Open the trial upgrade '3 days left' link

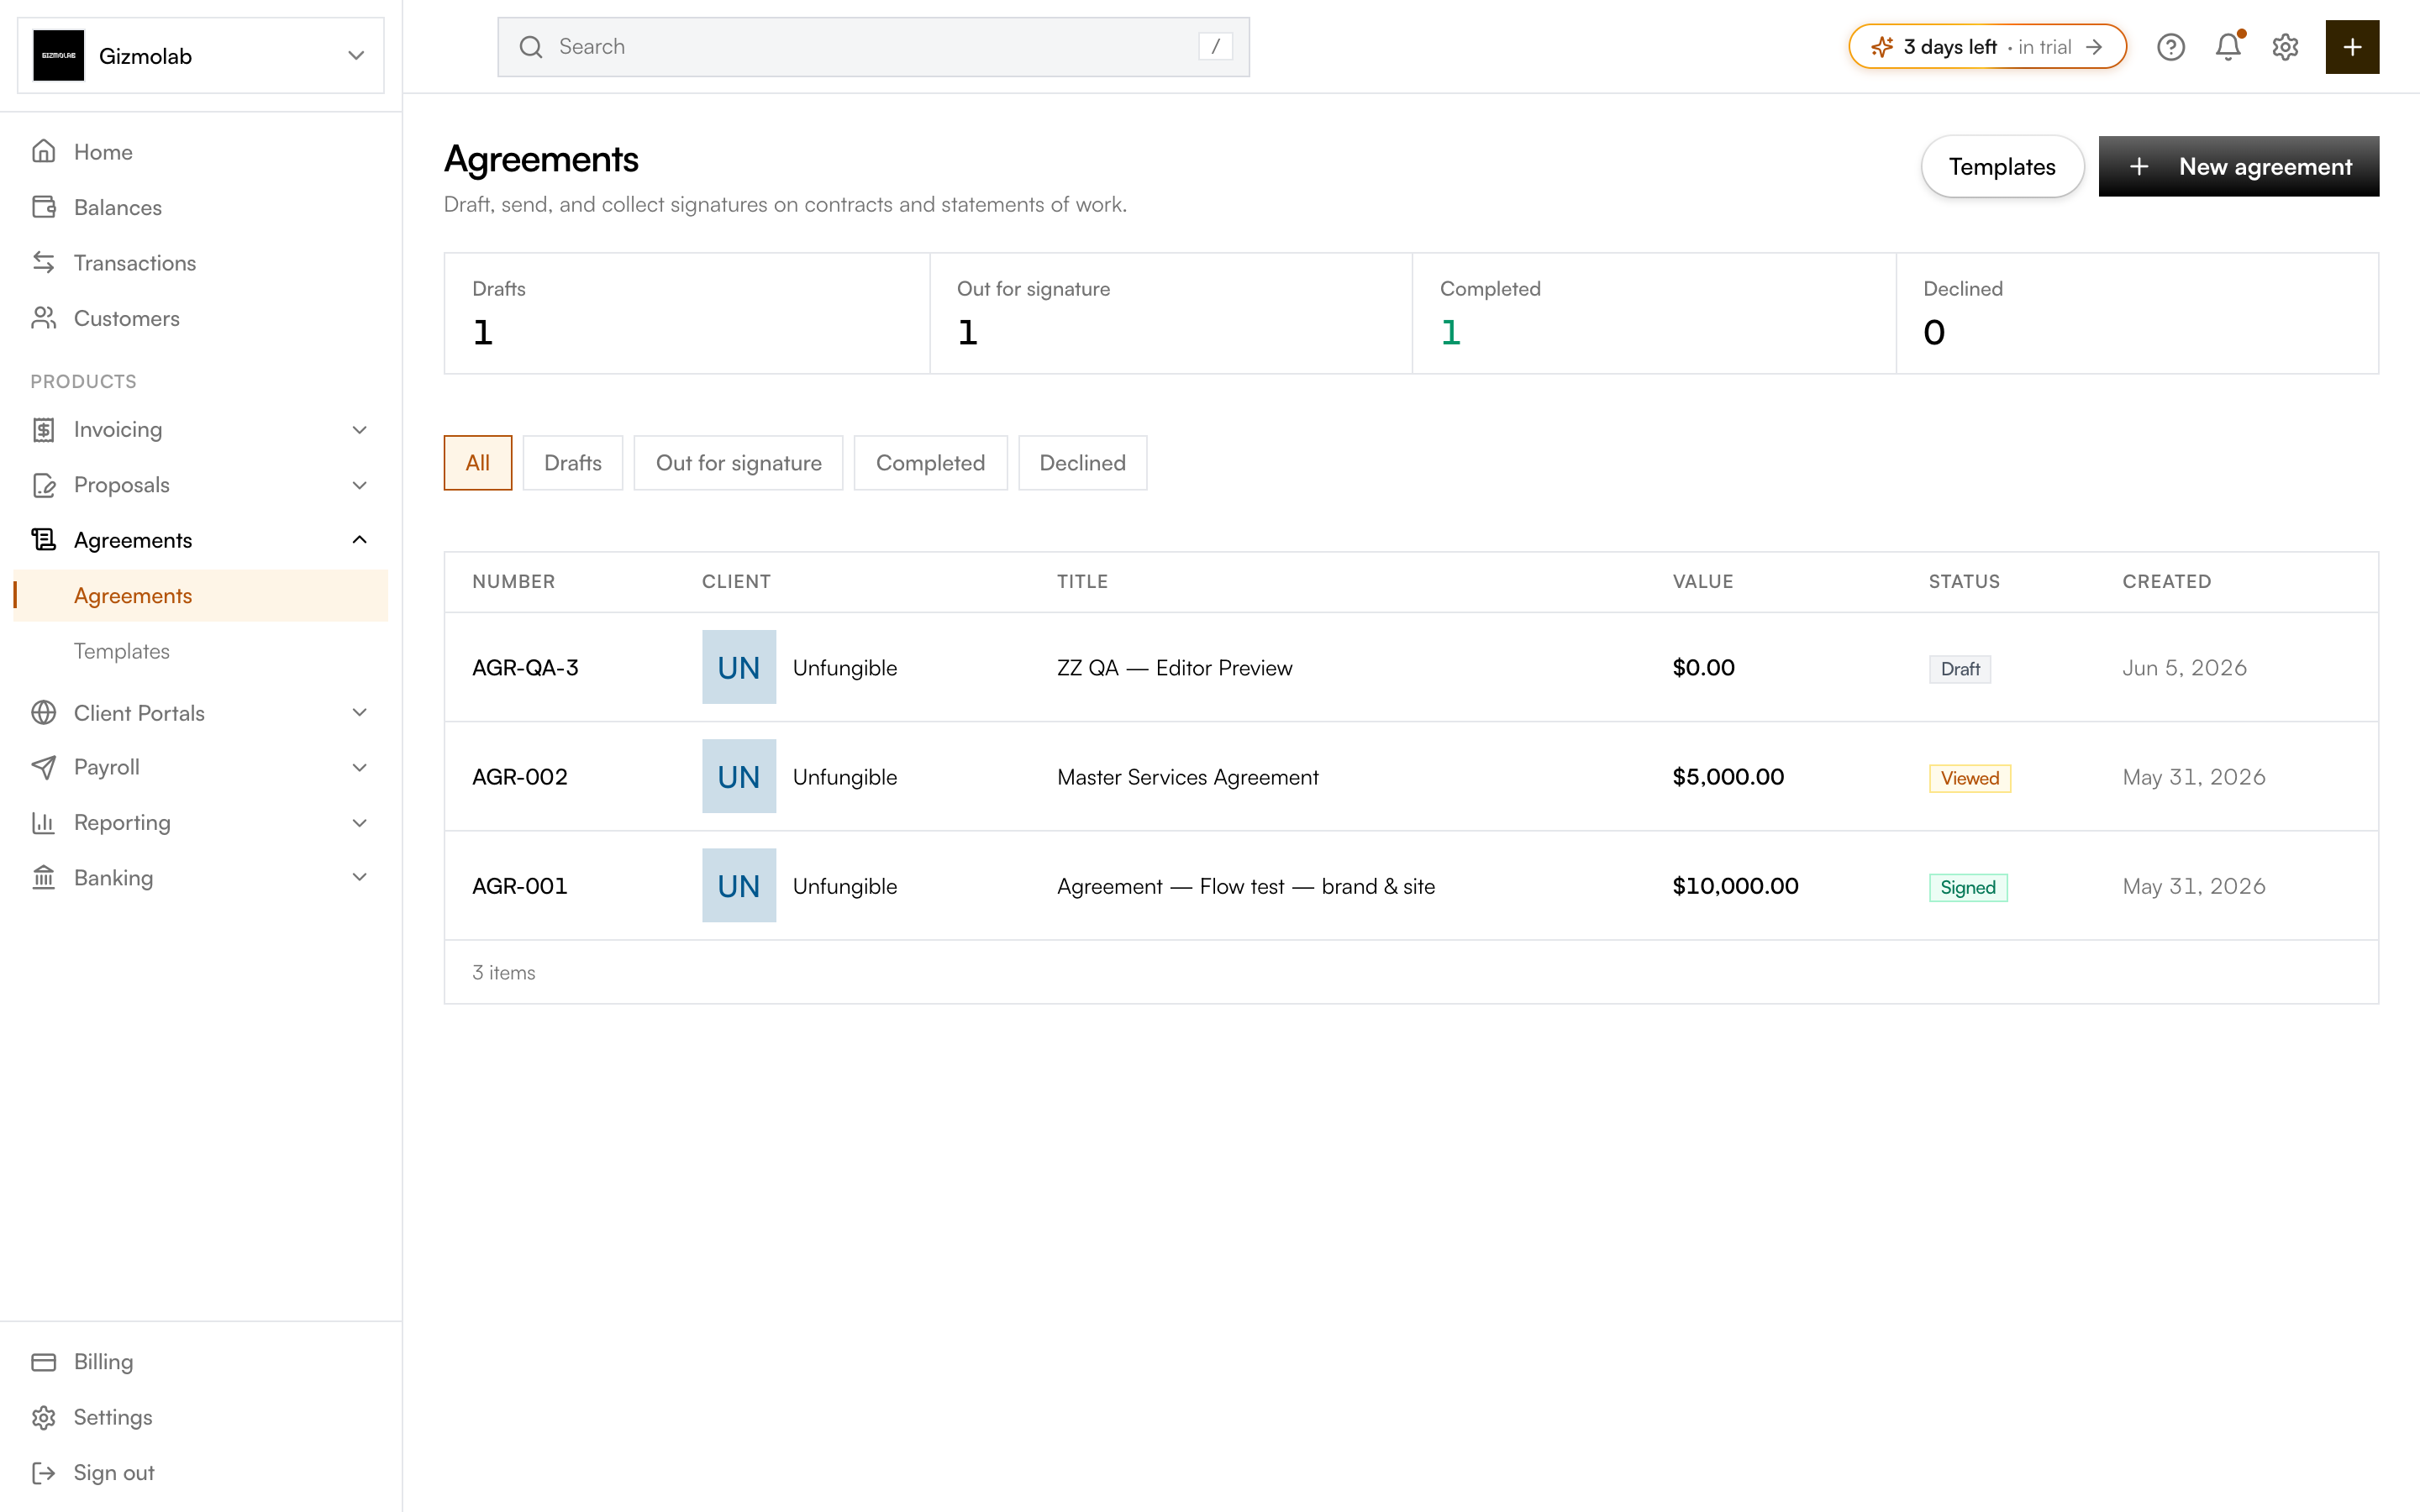click(1987, 47)
